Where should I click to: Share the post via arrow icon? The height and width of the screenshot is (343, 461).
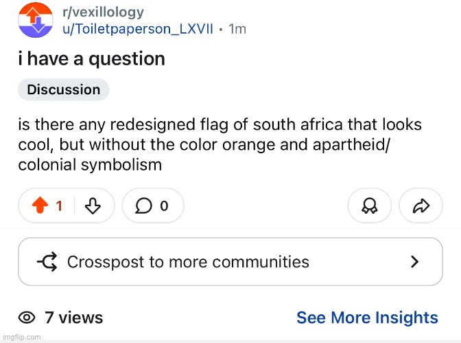(x=422, y=206)
